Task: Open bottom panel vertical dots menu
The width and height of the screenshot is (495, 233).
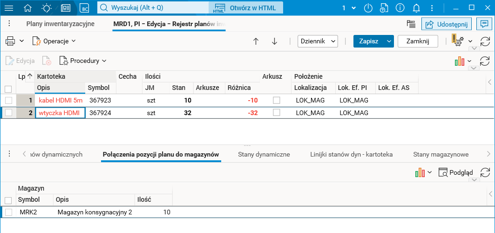Action: [9, 154]
